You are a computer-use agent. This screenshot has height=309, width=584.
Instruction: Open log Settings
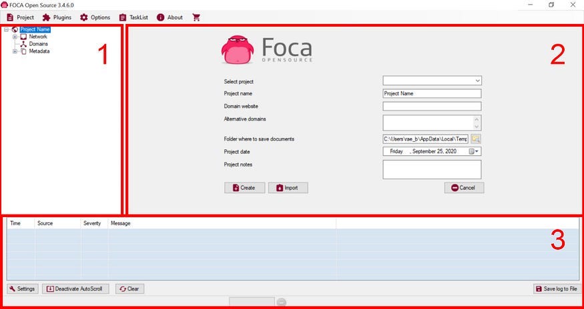(x=22, y=289)
